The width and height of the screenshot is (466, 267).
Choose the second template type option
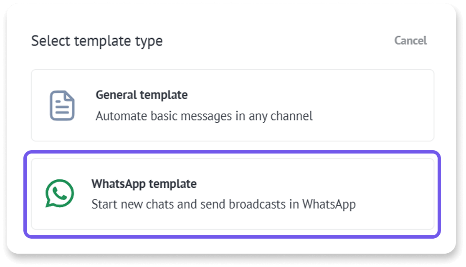tap(233, 194)
